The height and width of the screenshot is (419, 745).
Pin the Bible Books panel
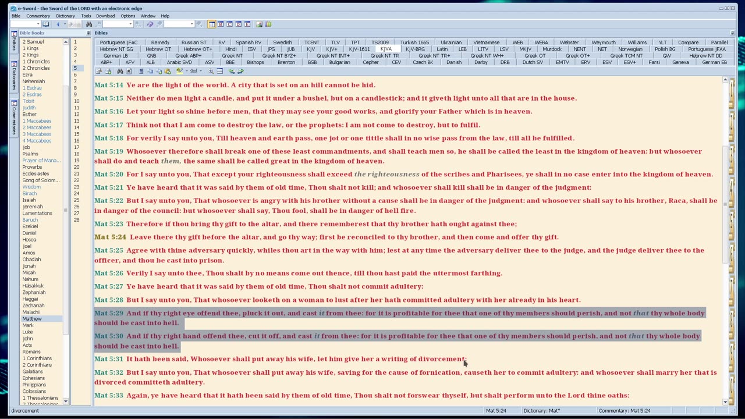(88, 33)
